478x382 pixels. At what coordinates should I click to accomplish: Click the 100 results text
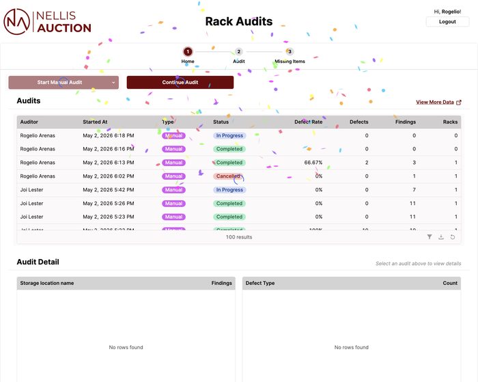coord(239,237)
